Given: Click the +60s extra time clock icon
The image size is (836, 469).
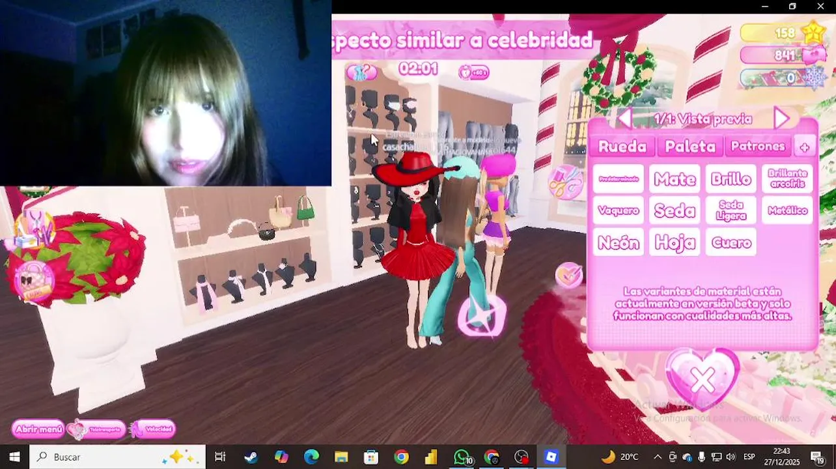Looking at the screenshot, I should coord(473,72).
